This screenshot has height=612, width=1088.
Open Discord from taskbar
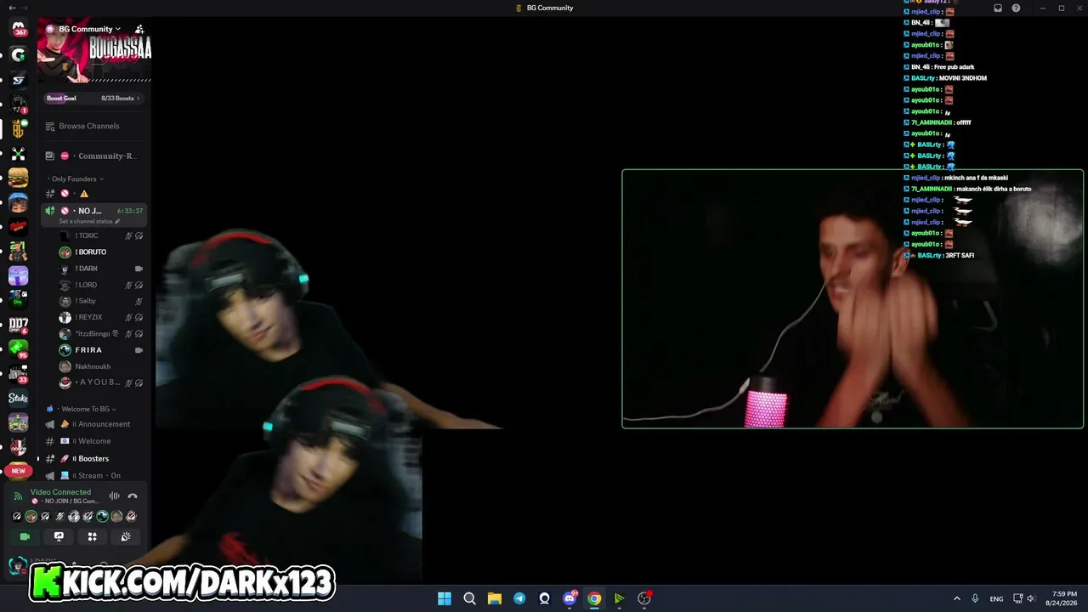569,598
